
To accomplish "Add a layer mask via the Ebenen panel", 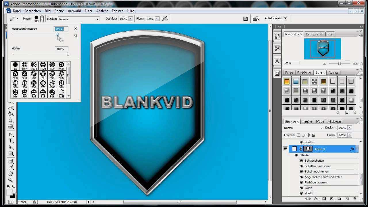I will tap(323, 199).
